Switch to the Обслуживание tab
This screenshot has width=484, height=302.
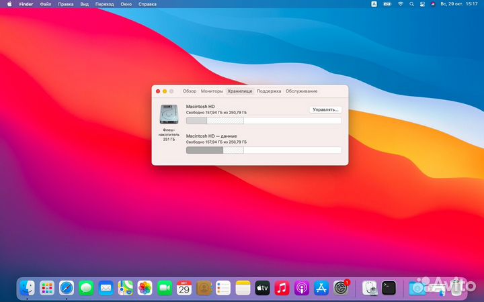coord(302,91)
